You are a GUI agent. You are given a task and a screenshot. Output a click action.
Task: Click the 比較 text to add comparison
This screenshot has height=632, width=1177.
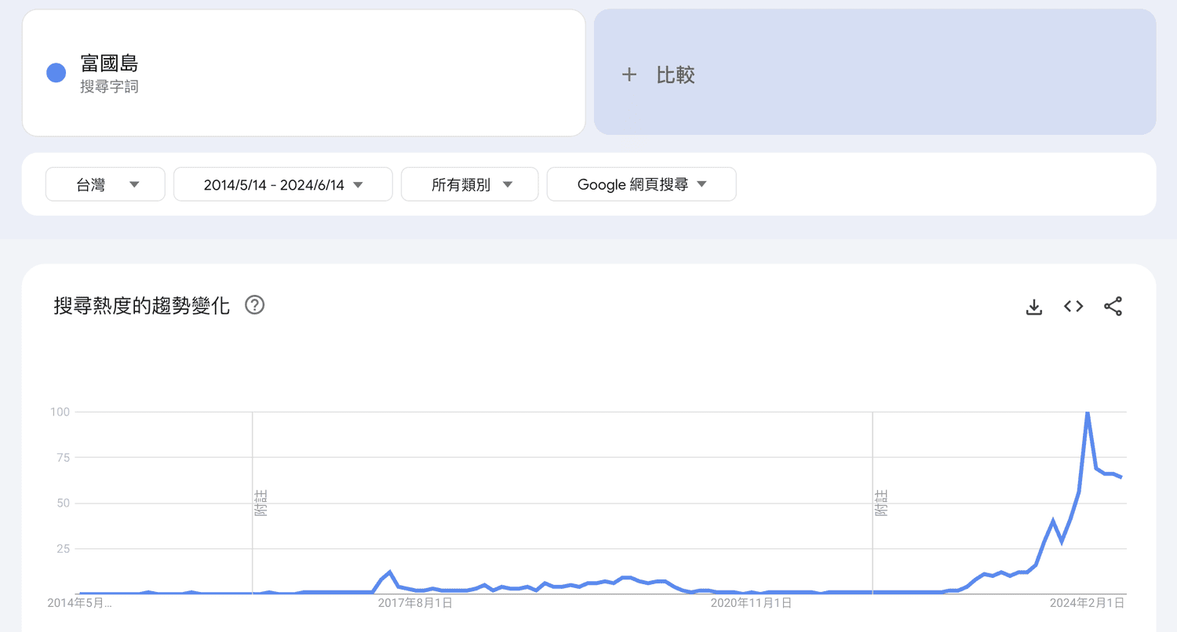(676, 75)
